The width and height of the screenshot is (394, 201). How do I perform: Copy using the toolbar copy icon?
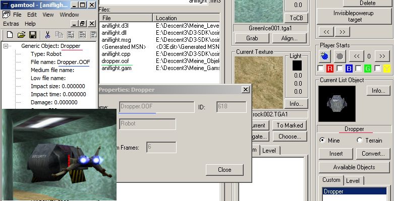click(60, 35)
